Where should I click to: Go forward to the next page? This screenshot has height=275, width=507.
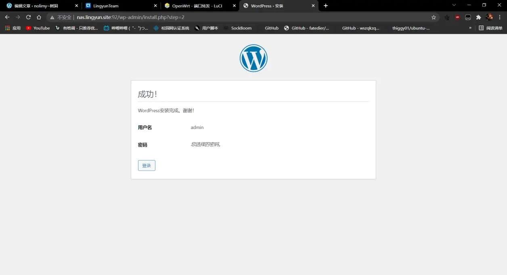pyautogui.click(x=18, y=17)
